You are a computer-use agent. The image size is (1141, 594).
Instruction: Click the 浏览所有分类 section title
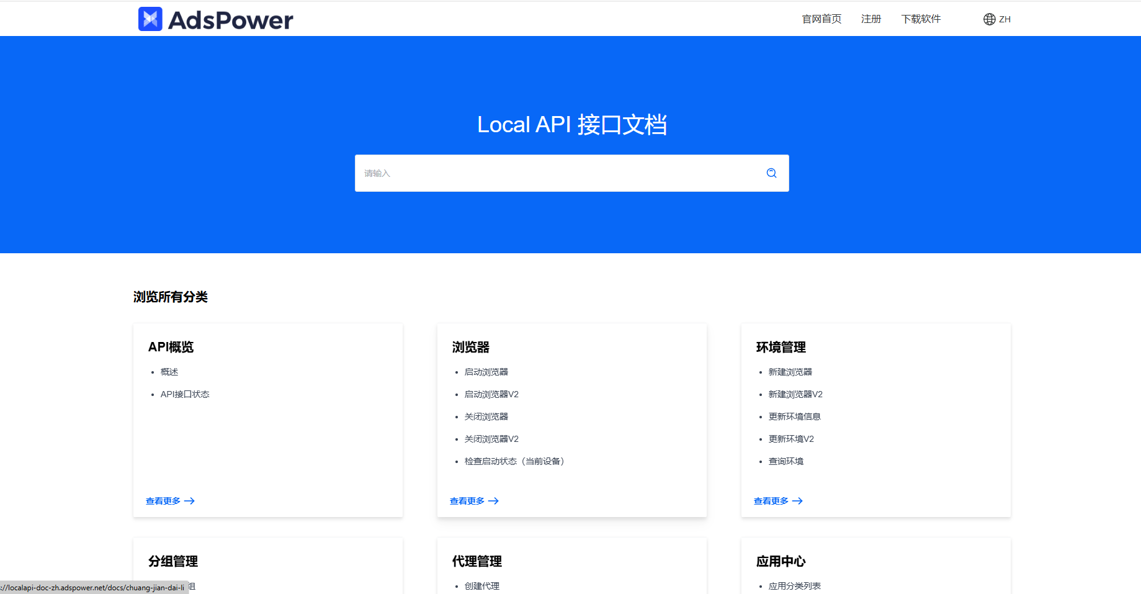click(x=171, y=297)
